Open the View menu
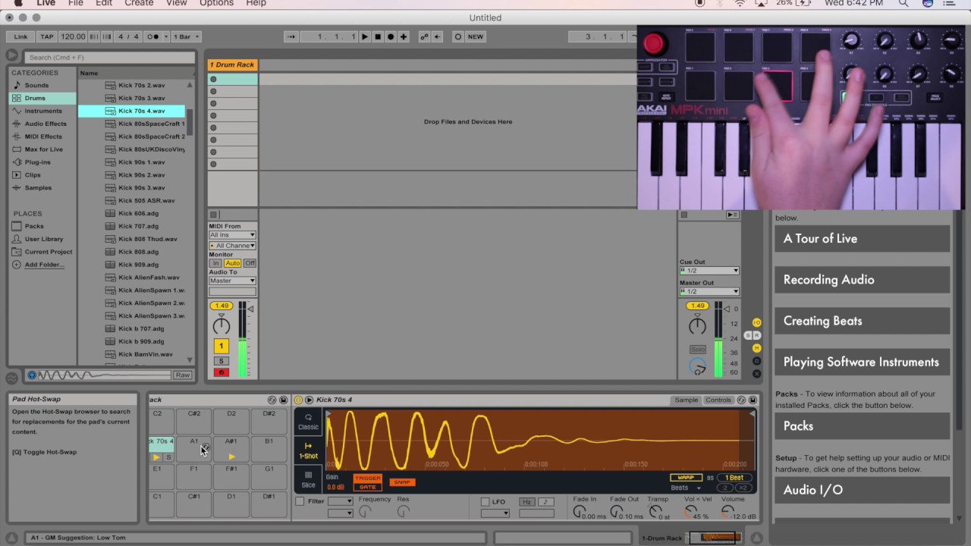The width and height of the screenshot is (971, 546). pos(176,3)
